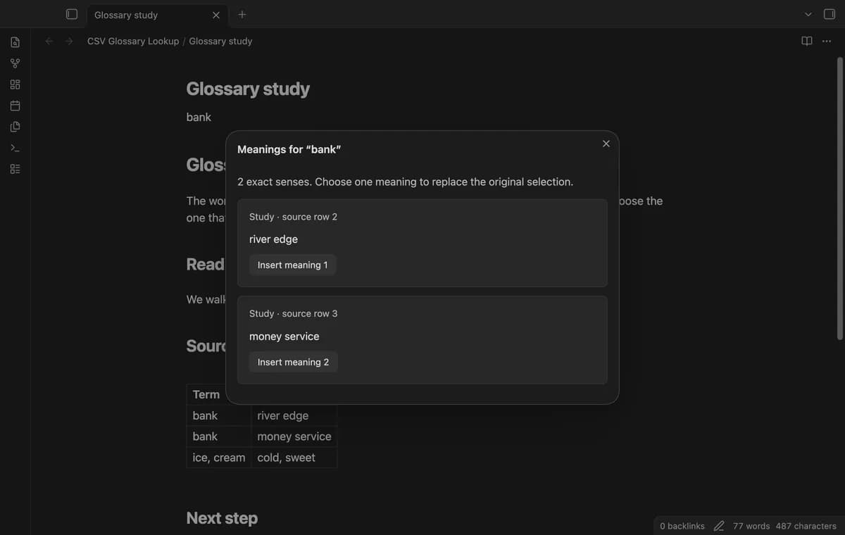This screenshot has height=535, width=845.
Task: Switch to reading view book icon
Action: click(807, 41)
